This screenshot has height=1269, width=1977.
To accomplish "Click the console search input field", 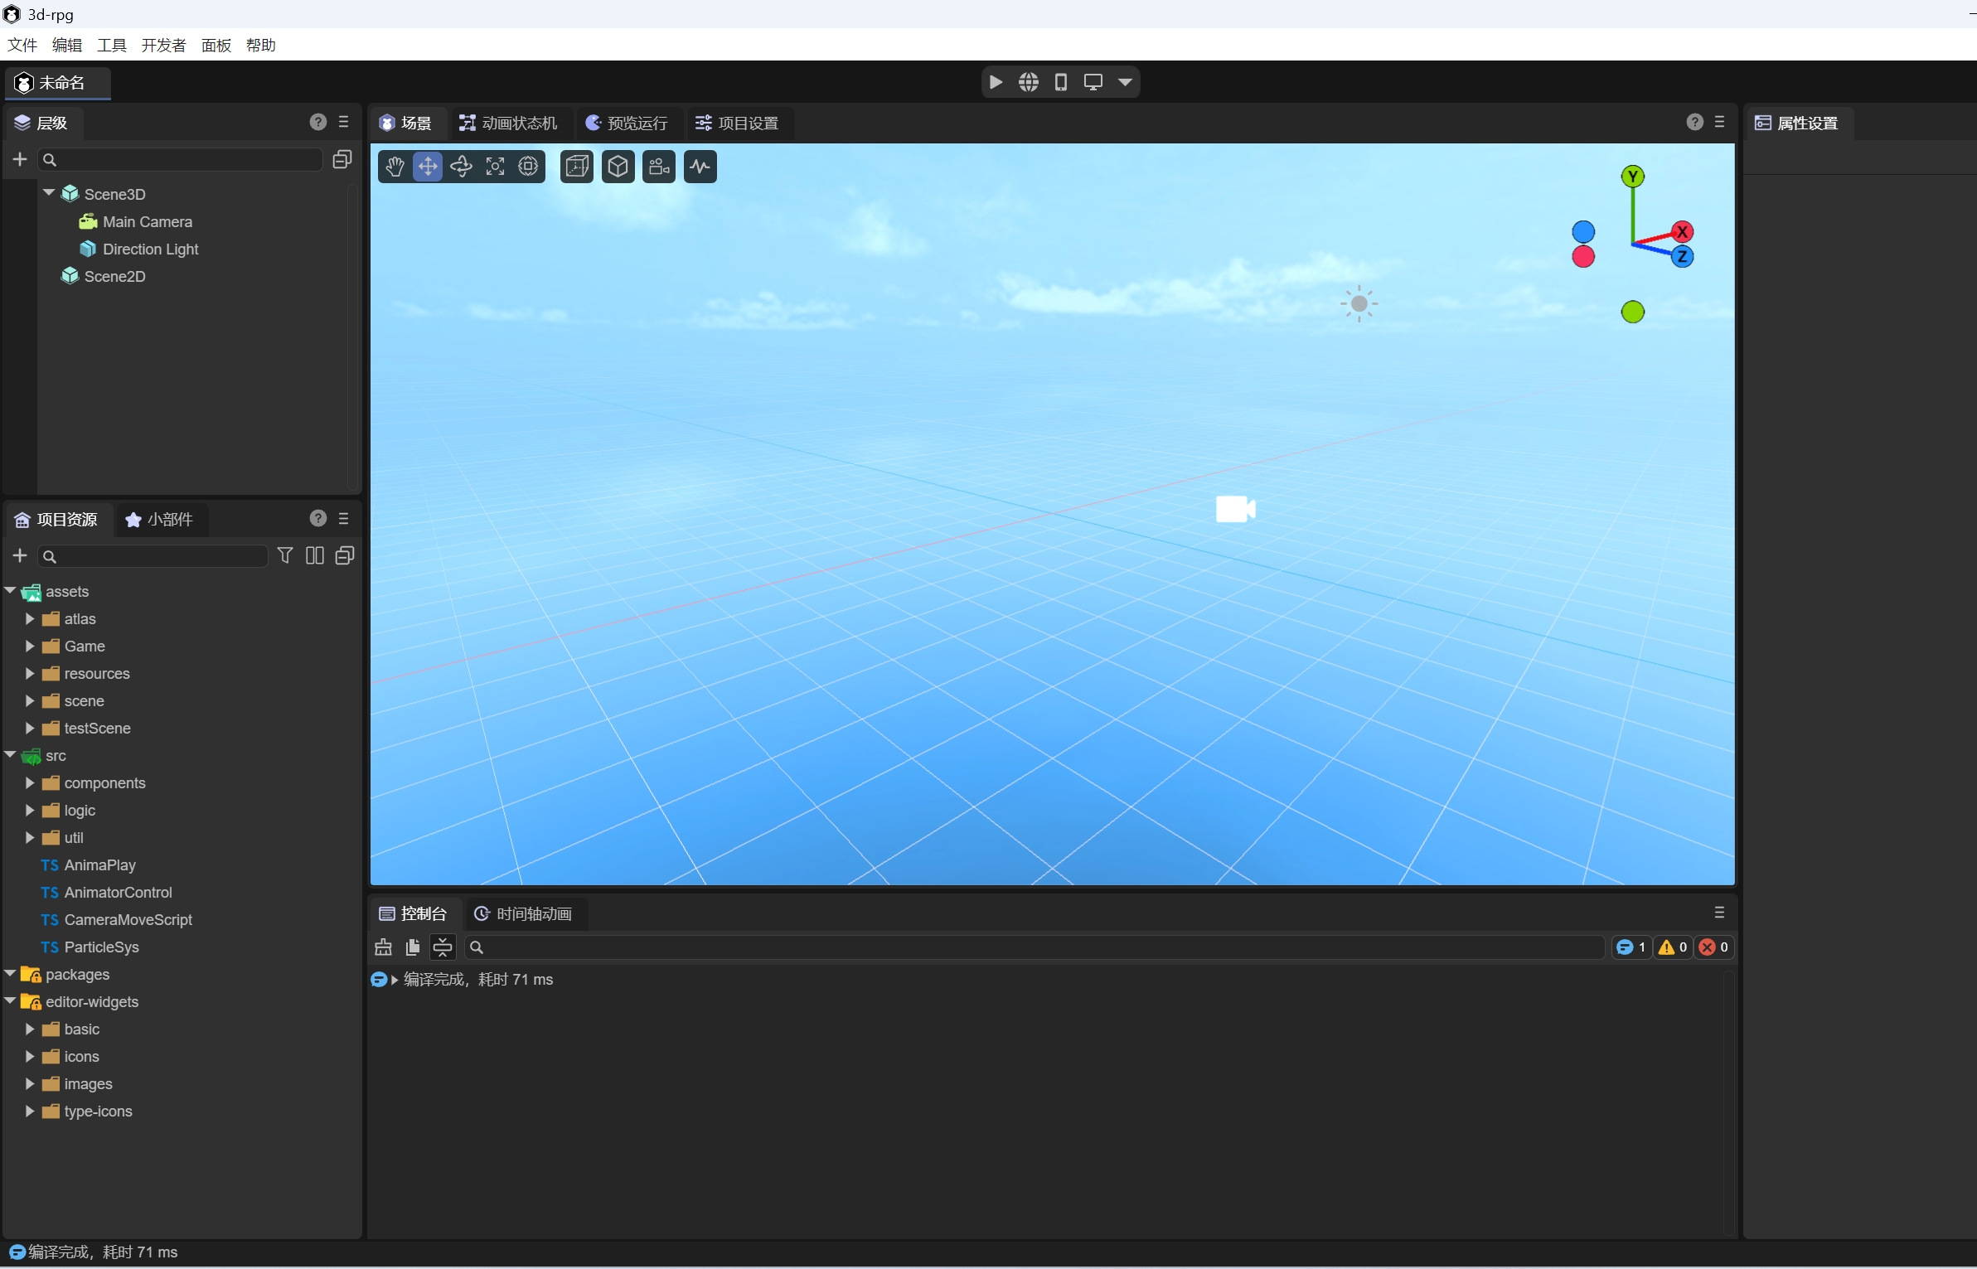I will click(x=1036, y=947).
